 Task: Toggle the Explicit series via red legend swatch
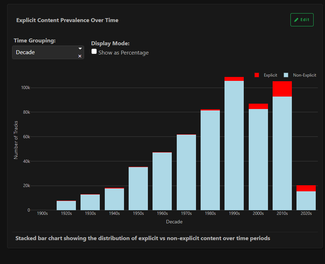click(257, 75)
